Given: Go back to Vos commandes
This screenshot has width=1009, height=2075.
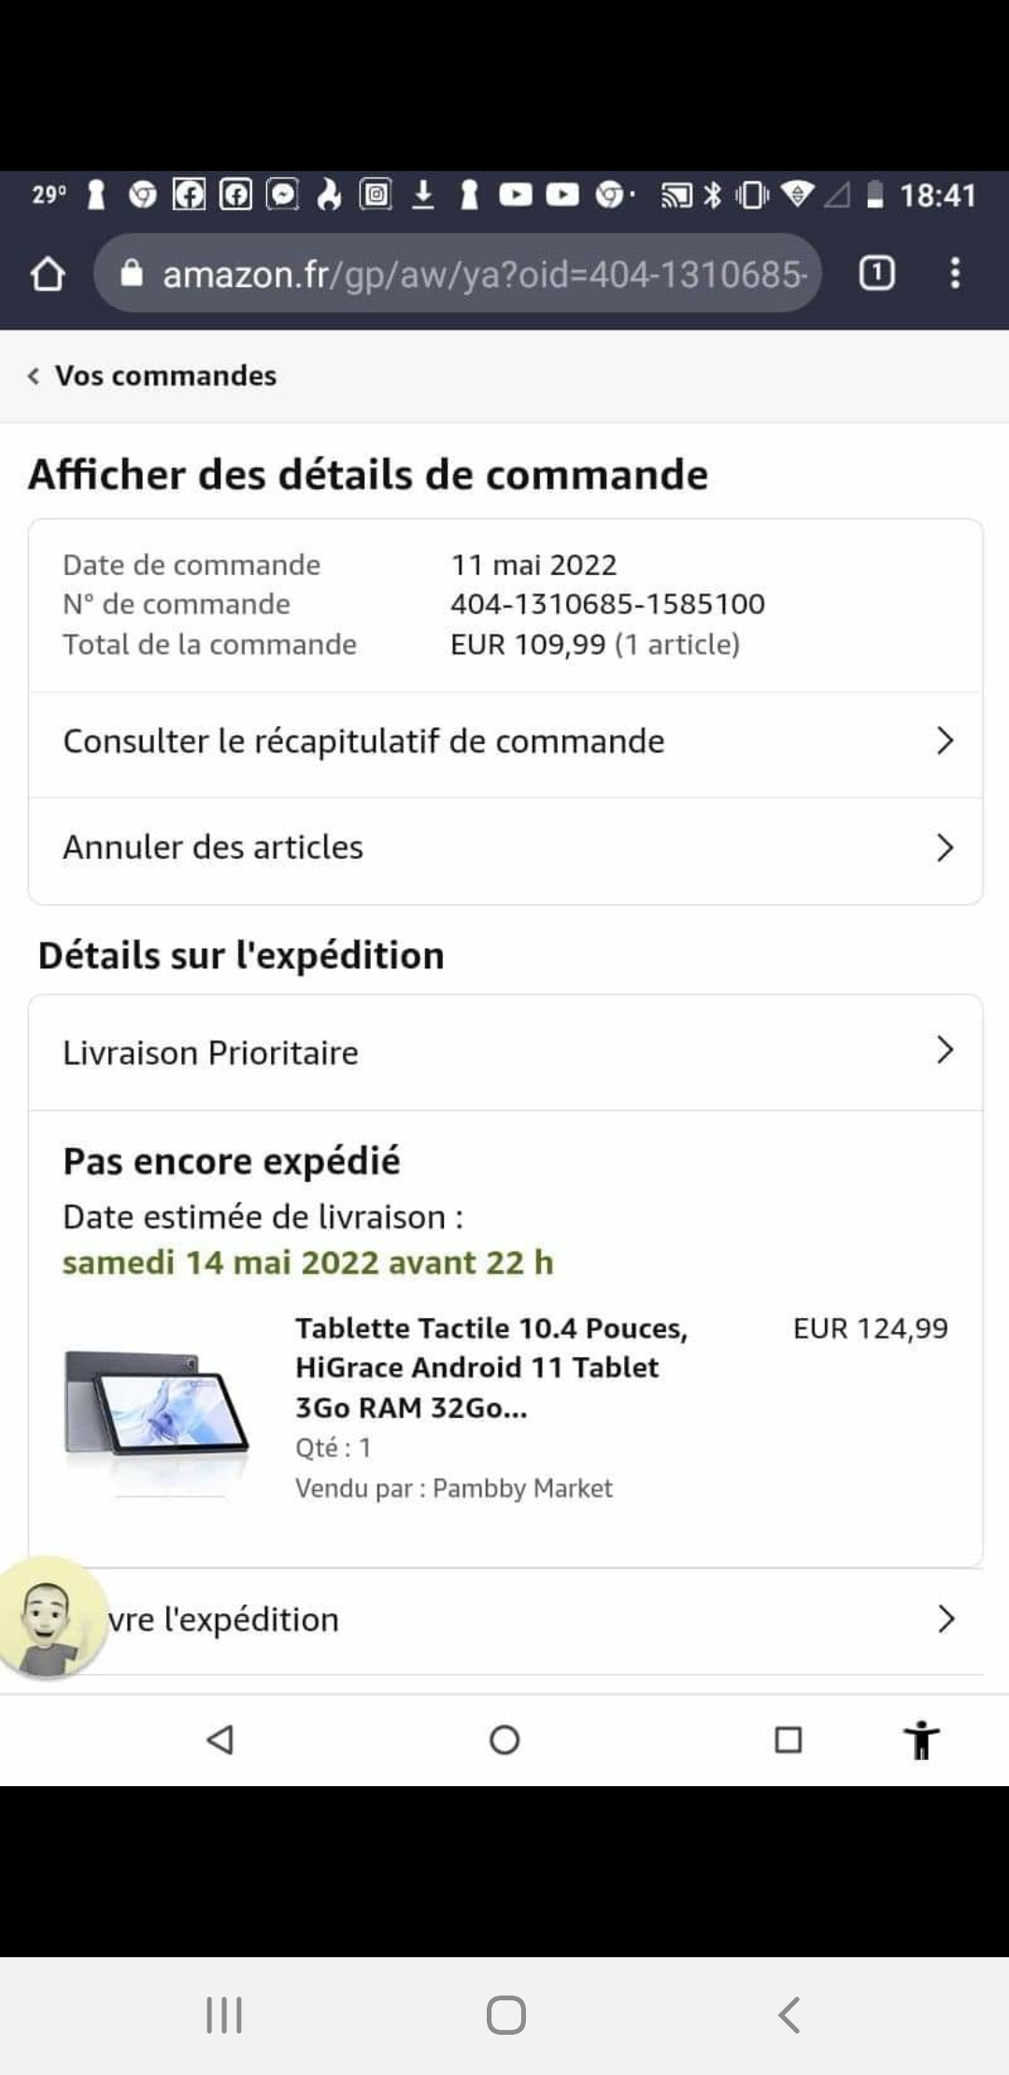Looking at the screenshot, I should (x=152, y=376).
